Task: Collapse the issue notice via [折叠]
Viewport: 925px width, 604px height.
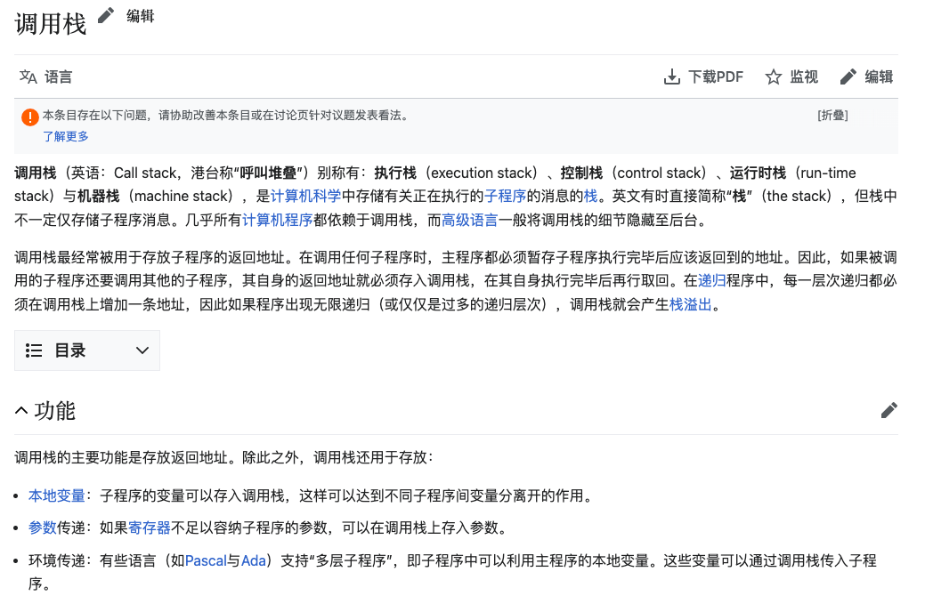Action: (x=833, y=116)
